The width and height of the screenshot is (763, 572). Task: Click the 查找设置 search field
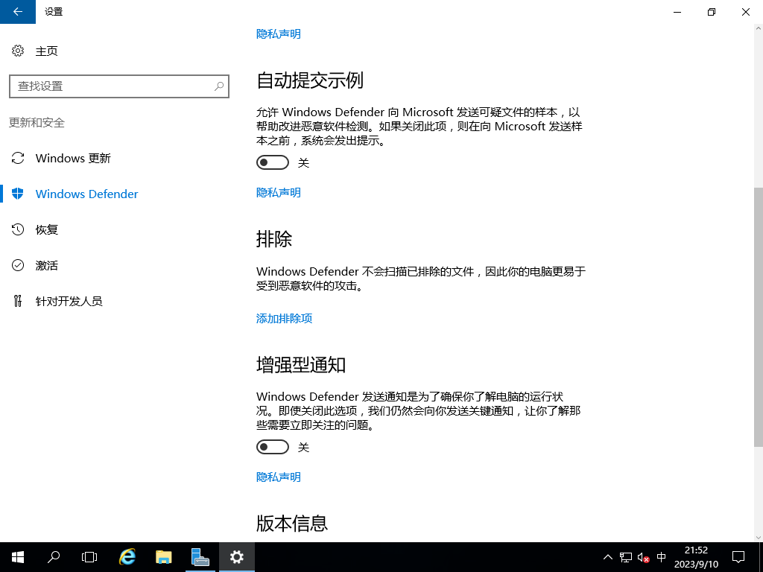tap(118, 86)
